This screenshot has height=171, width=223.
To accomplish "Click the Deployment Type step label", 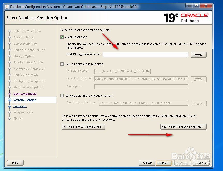I will [25, 44].
